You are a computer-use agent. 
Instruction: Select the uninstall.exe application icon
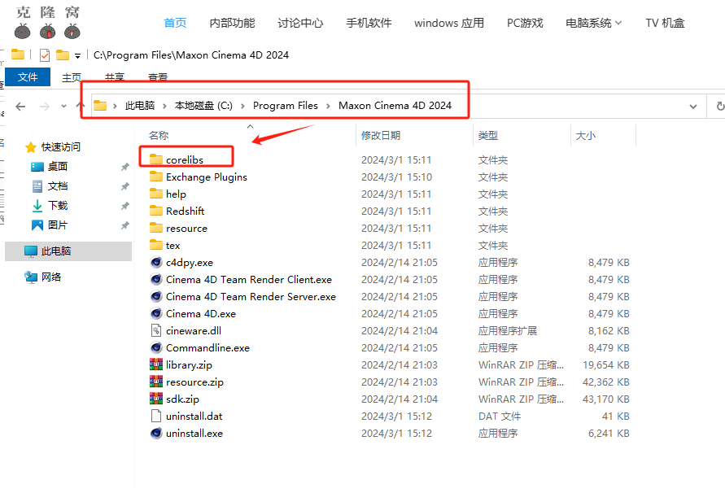click(x=156, y=434)
